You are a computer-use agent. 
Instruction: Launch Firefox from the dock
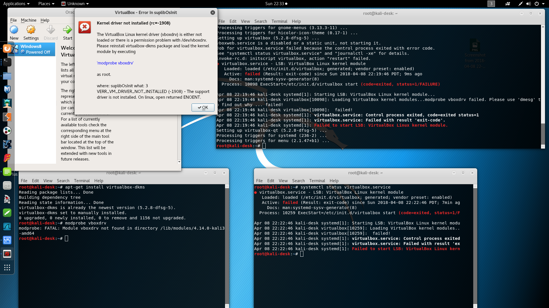click(x=7, y=48)
